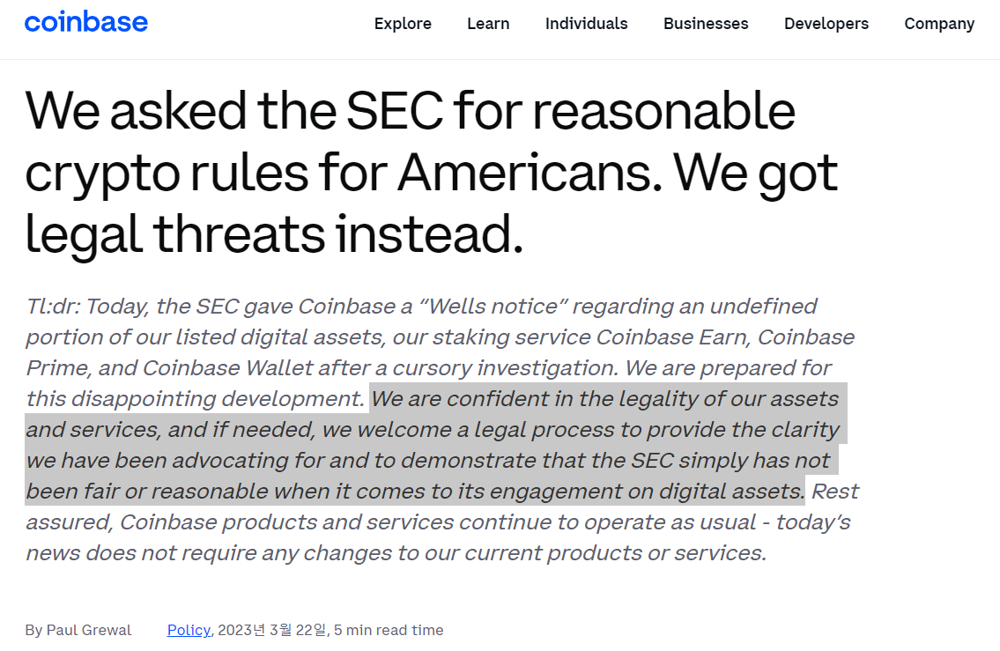Image resolution: width=1000 pixels, height=651 pixels.
Task: Click the quoted phrase Wells notice
Action: coord(493,306)
